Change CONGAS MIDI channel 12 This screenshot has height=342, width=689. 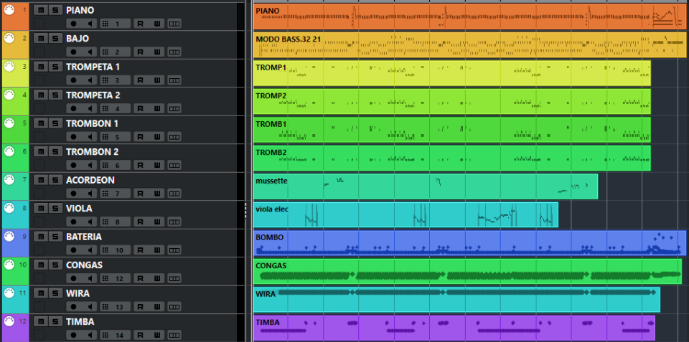coord(115,278)
